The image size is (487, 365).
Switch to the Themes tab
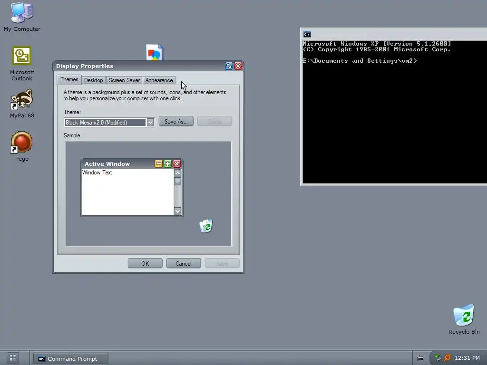[x=69, y=79]
